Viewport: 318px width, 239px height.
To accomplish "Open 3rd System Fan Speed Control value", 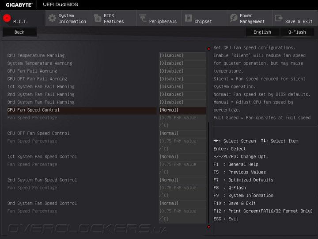I will 182,204.
